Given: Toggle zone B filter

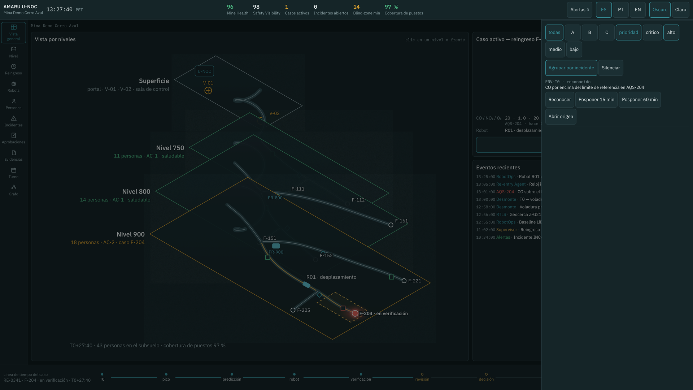Looking at the screenshot, I should [x=589, y=32].
